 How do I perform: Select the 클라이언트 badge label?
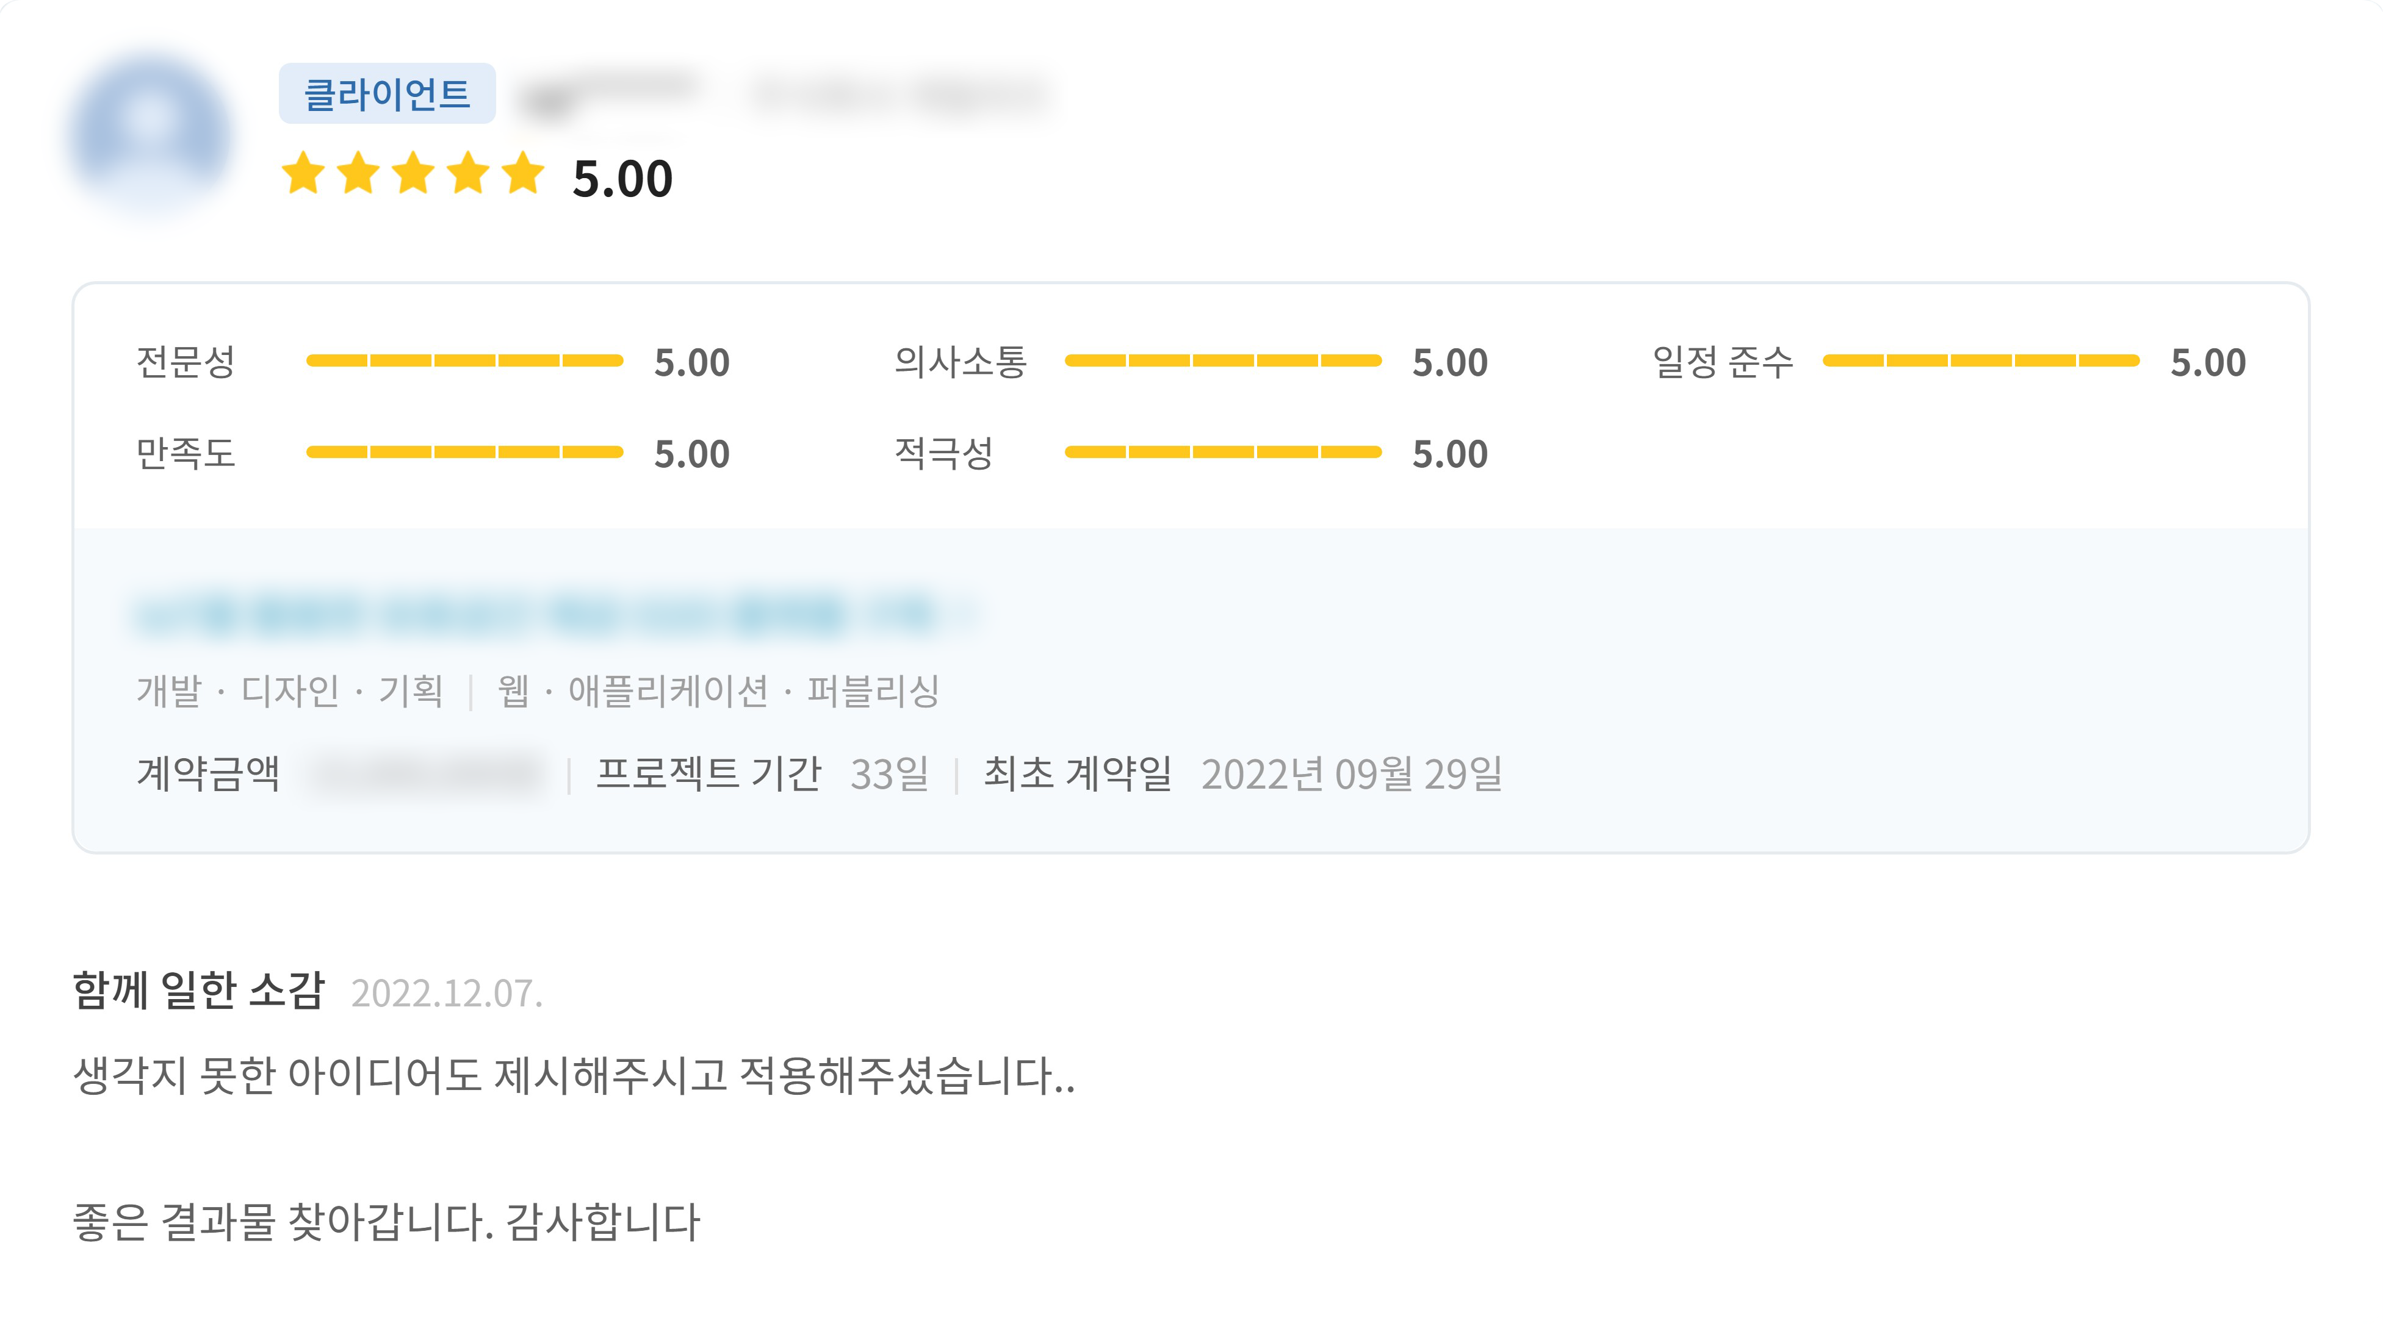[387, 93]
